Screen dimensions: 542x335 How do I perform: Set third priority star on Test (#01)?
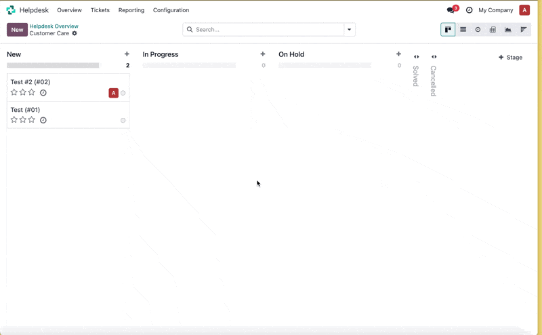[32, 120]
